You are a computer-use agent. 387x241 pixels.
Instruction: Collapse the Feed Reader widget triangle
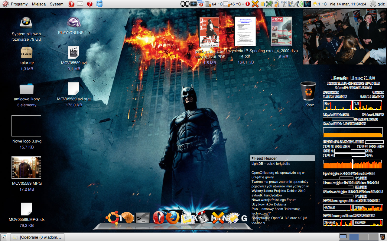[x=252, y=158]
